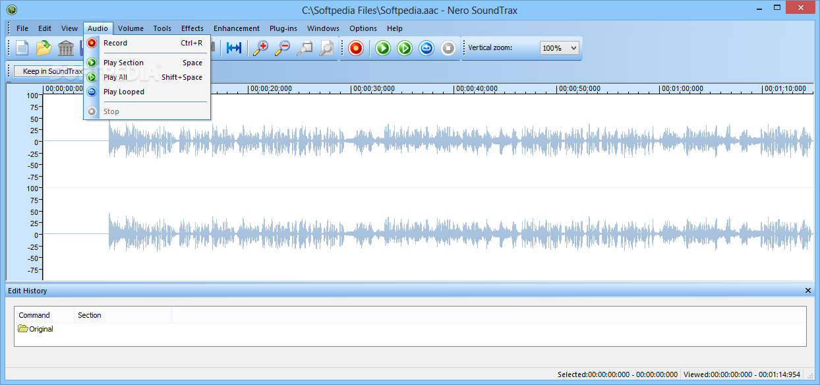This screenshot has height=385, width=820.
Task: Click the blue Play Looped toolbar button
Action: coord(426,48)
